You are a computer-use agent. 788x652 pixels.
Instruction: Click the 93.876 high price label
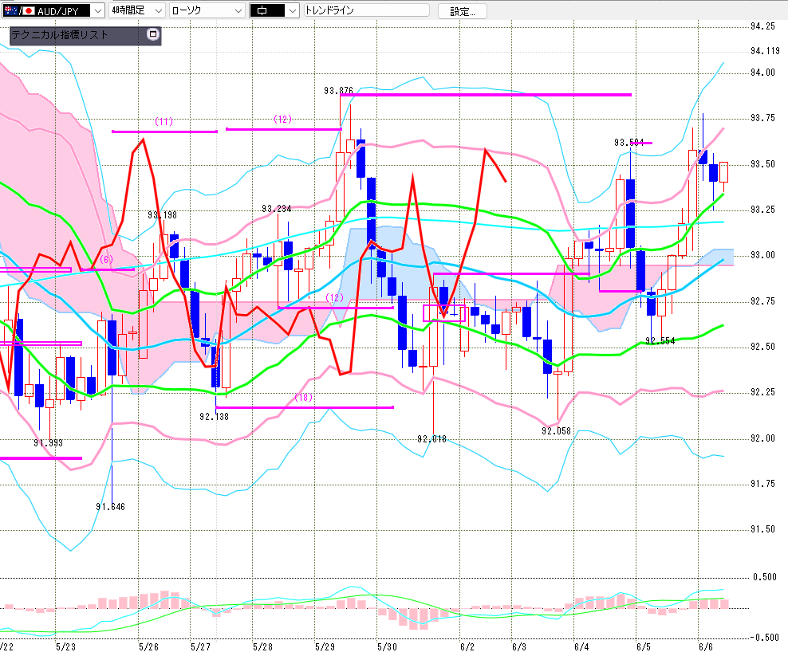click(338, 90)
